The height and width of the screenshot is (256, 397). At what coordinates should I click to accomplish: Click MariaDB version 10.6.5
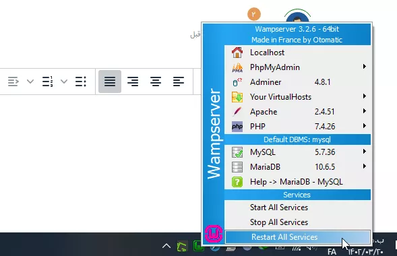(x=325, y=167)
